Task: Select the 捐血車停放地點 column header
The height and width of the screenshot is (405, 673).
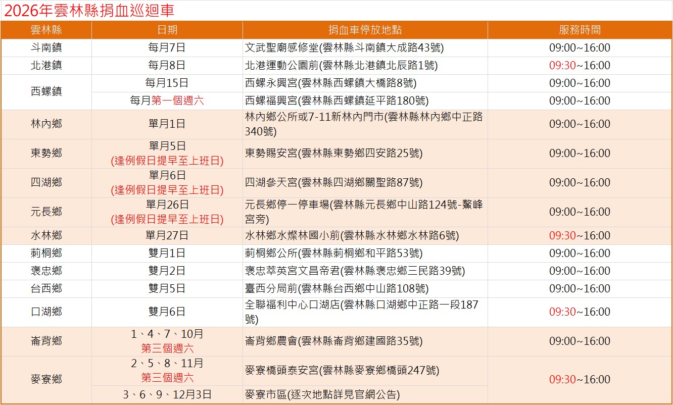Action: point(365,30)
